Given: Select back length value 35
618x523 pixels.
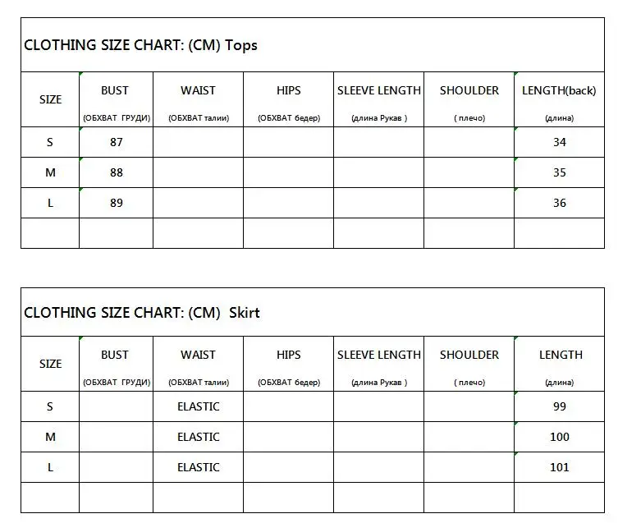Looking at the screenshot, I should [x=559, y=172].
